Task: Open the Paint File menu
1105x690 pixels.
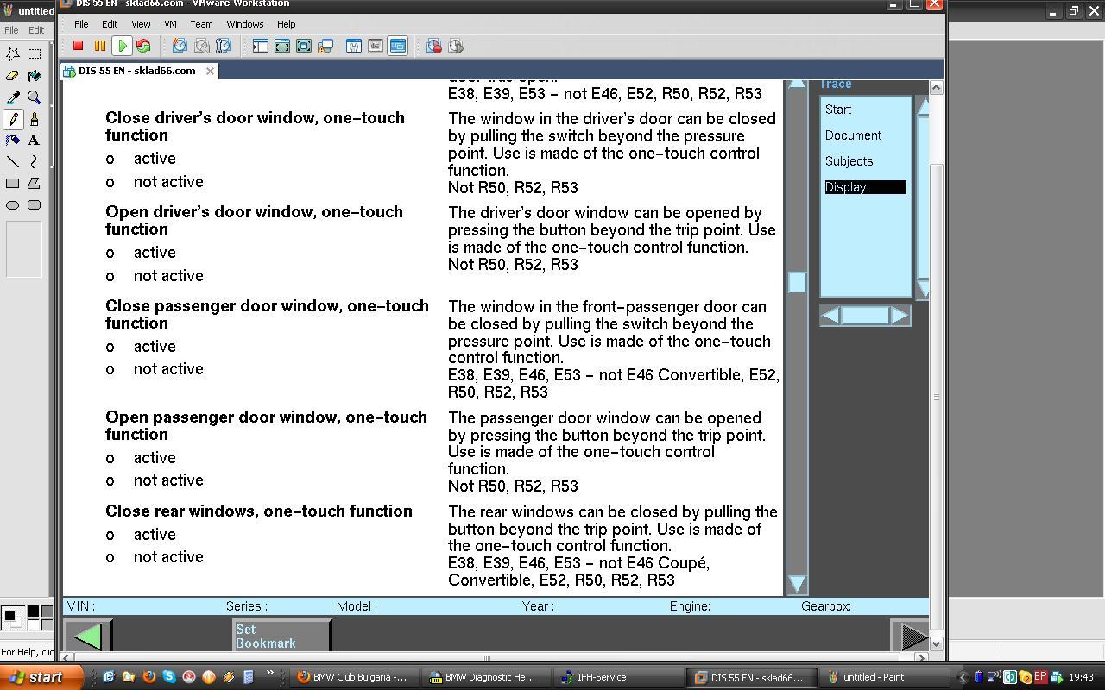Action: pos(11,30)
